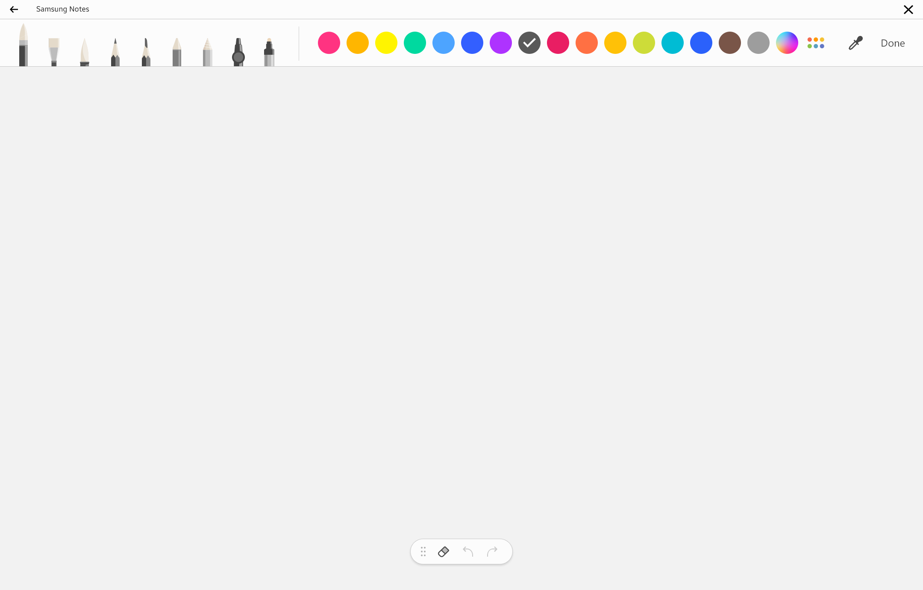The image size is (923, 590).
Task: Select the checked dark gray color
Action: click(x=529, y=43)
